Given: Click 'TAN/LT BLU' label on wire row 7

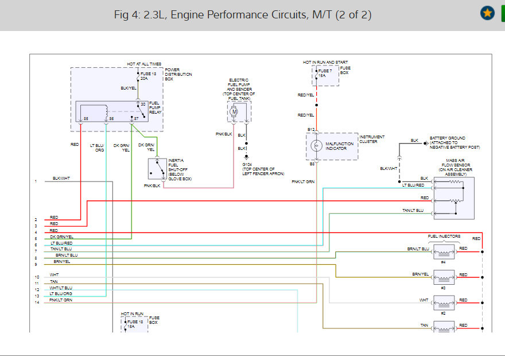Looking at the screenshot, I should (61, 249).
